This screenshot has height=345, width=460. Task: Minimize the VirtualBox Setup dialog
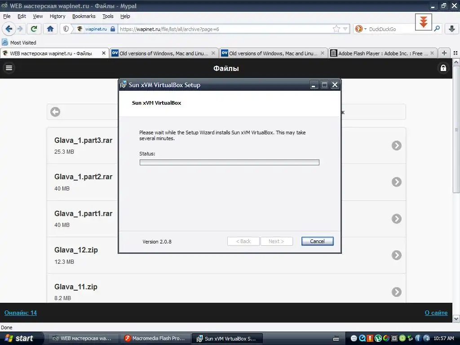point(313,85)
